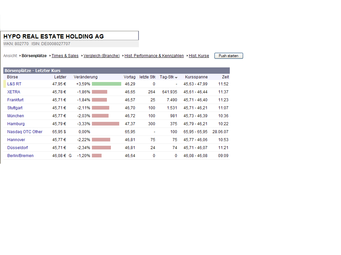Select the Hannover exchange row link
Image resolution: width=341 pixels, height=255 pixels.
(16, 139)
